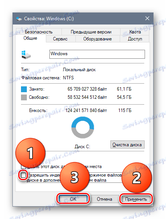
Task: Click the gray Свободно color square
Action: [x=24, y=97]
